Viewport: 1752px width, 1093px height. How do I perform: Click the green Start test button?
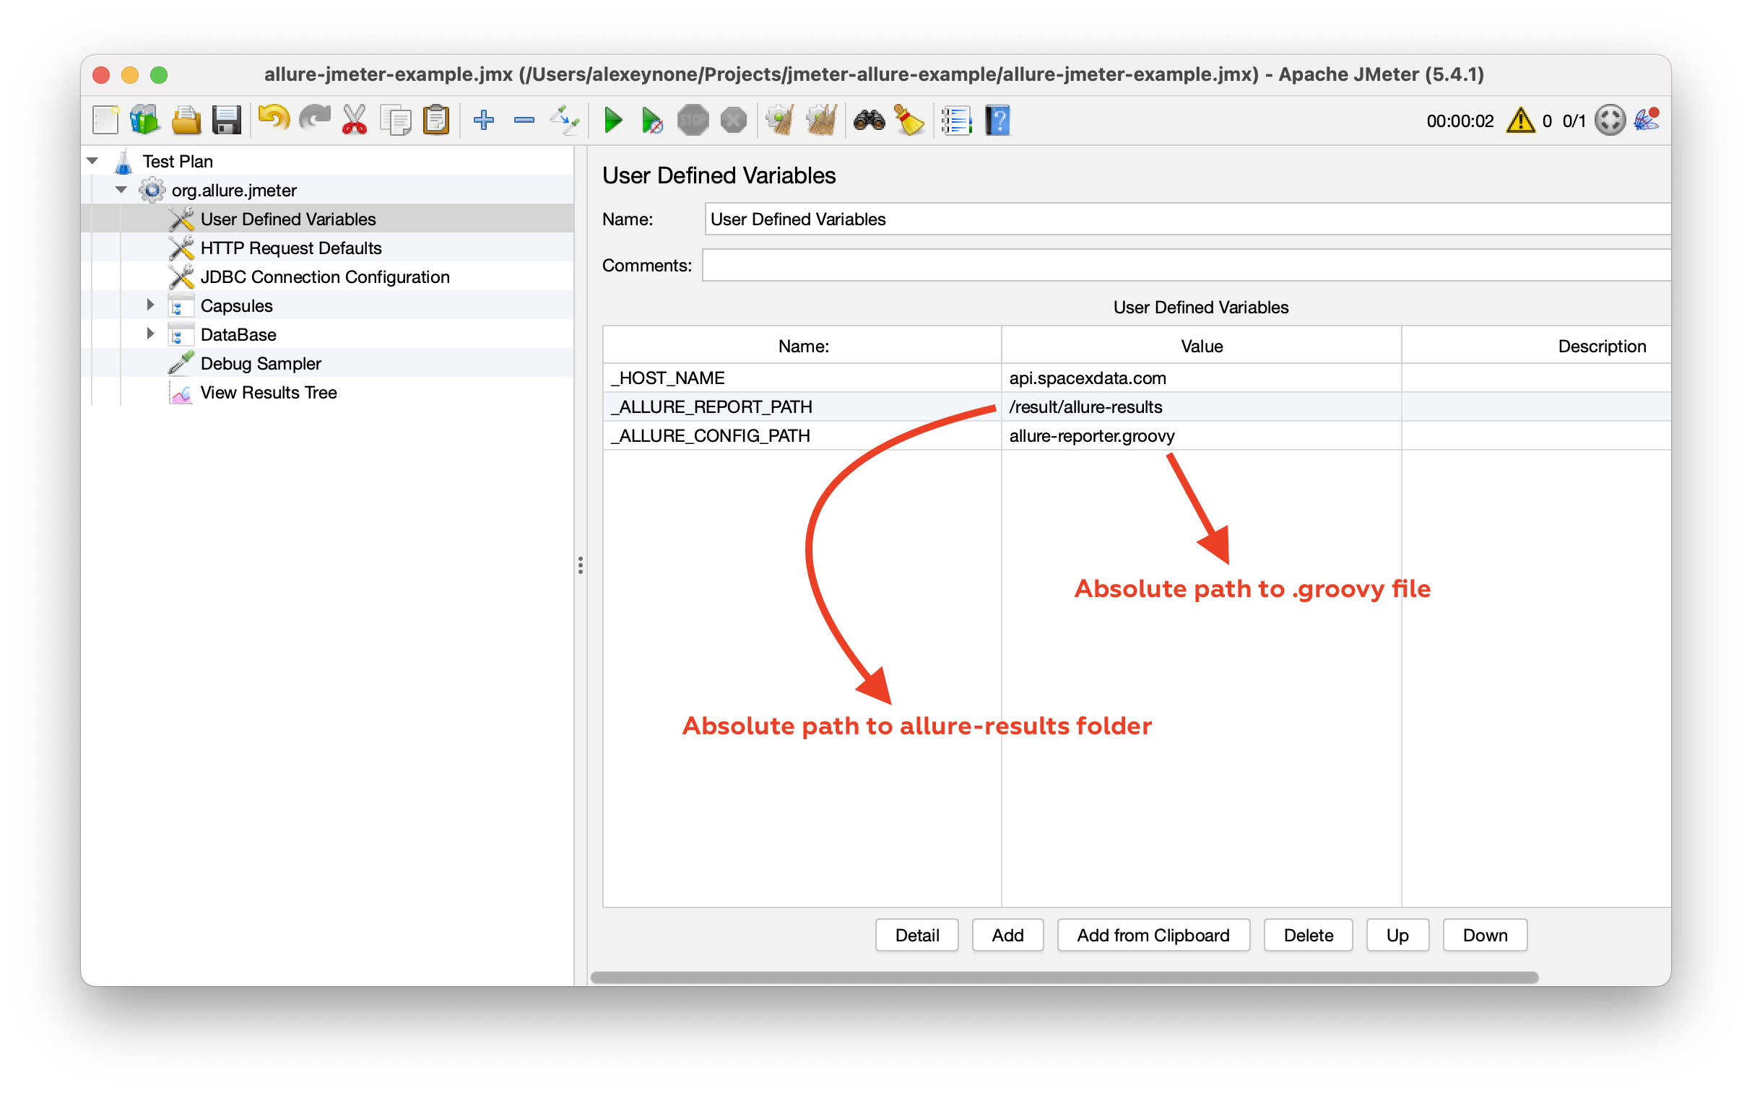pos(612,120)
